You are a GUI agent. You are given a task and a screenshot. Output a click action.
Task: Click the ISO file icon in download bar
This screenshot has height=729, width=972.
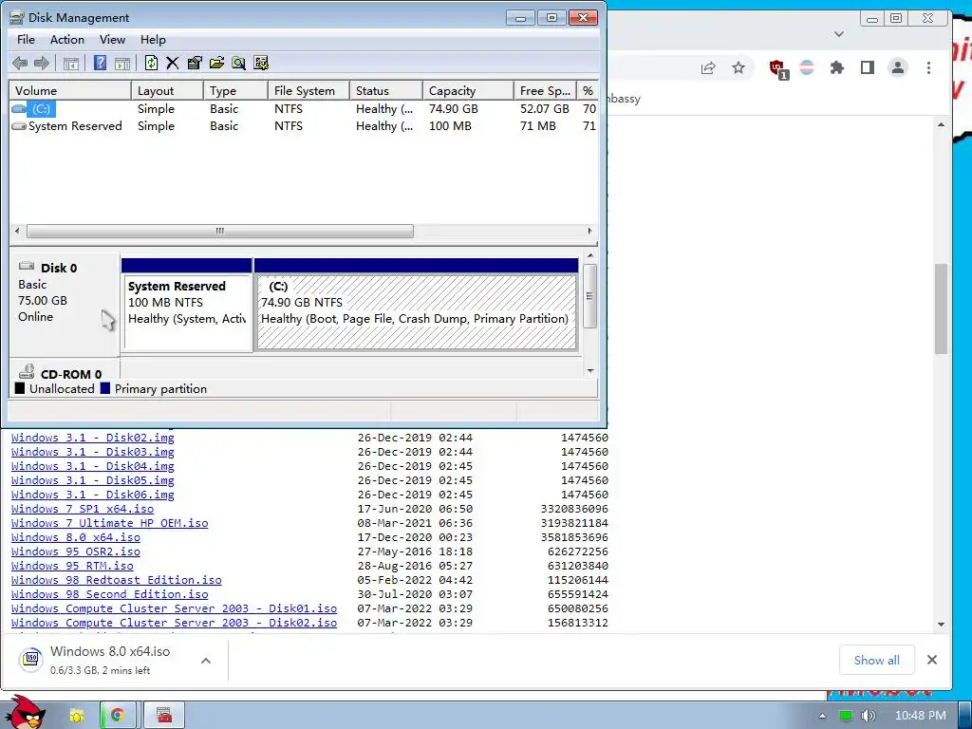click(31, 659)
